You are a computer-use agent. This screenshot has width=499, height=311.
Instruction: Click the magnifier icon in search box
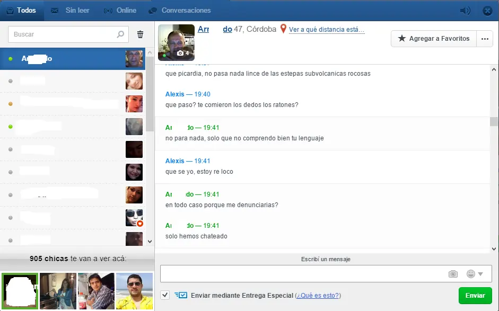coord(121,34)
